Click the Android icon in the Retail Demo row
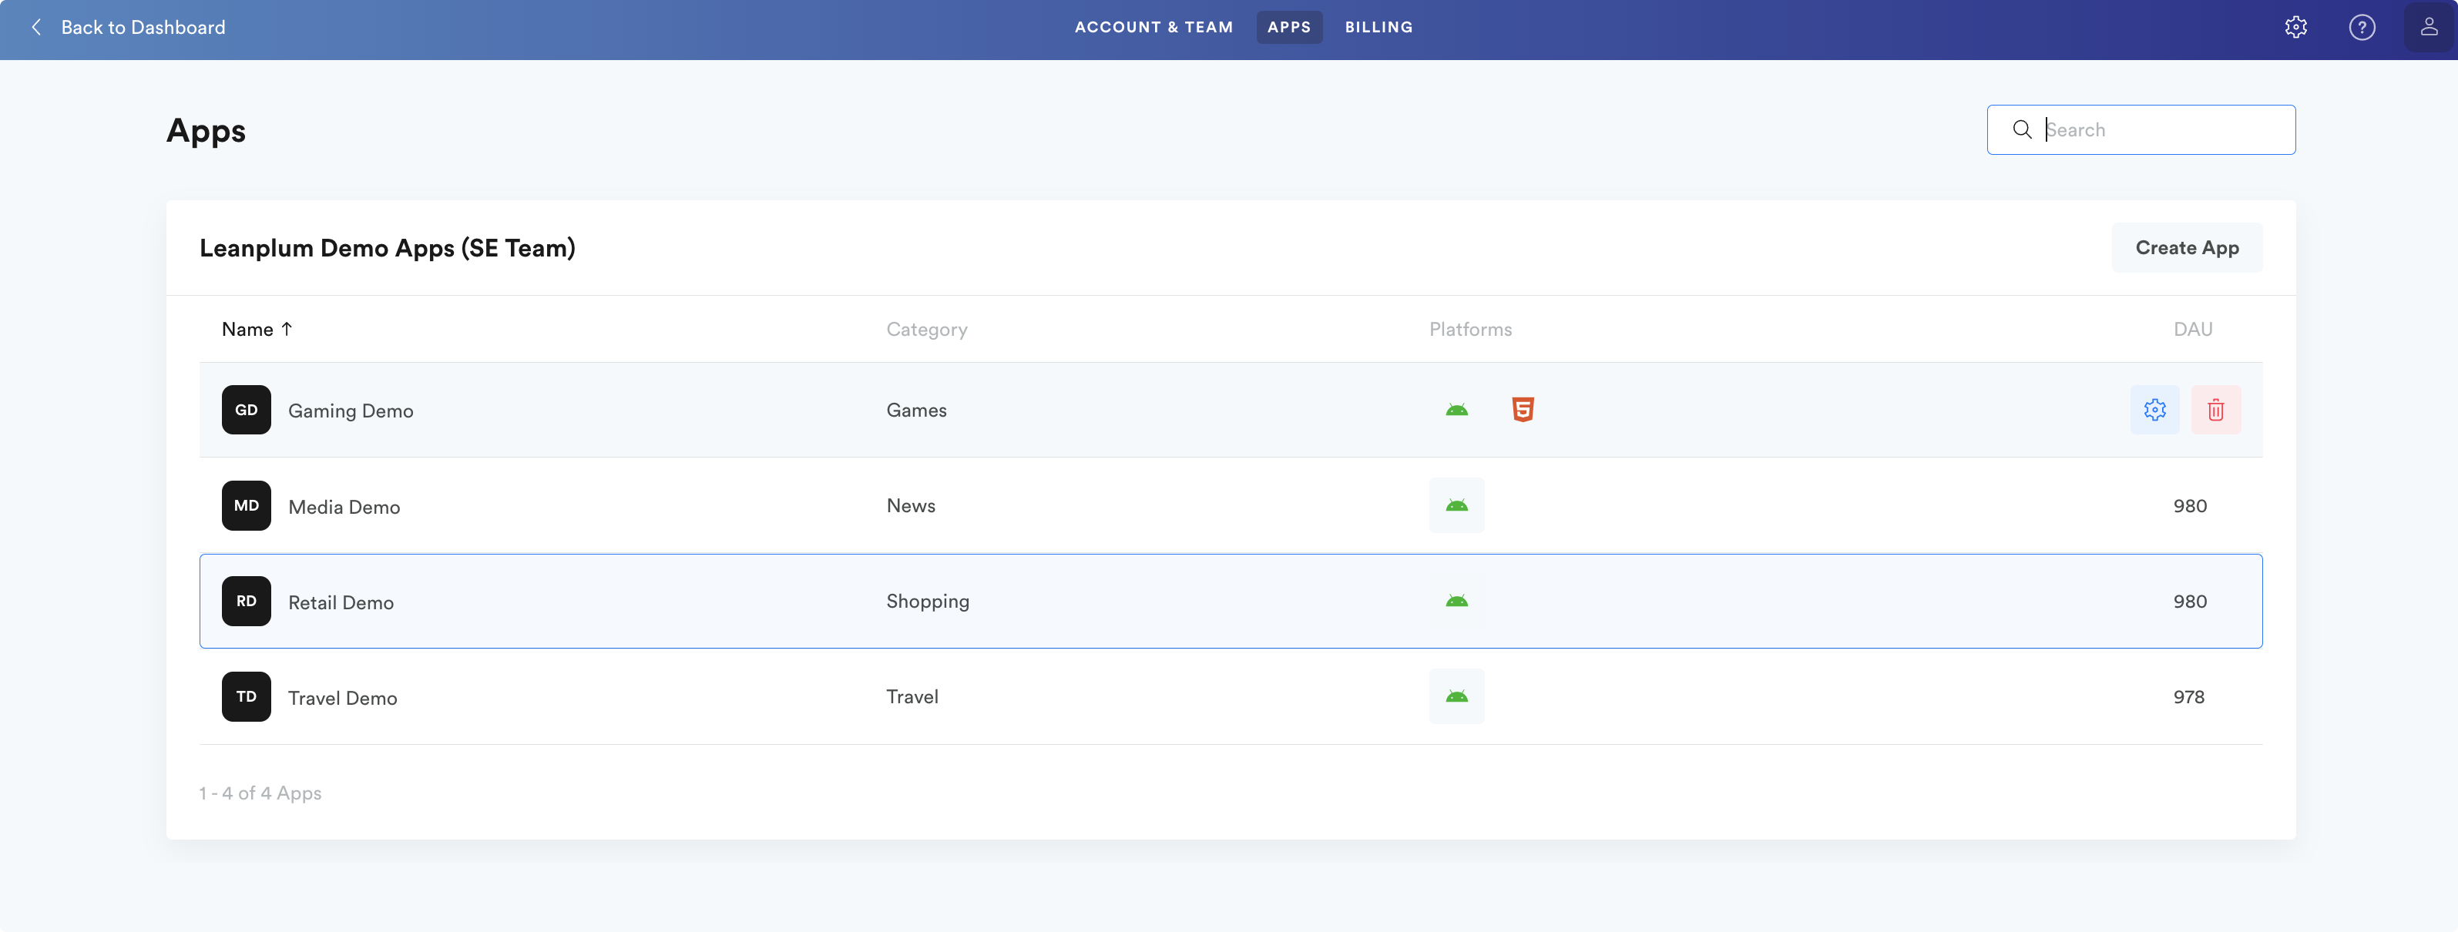 pos(1456,601)
